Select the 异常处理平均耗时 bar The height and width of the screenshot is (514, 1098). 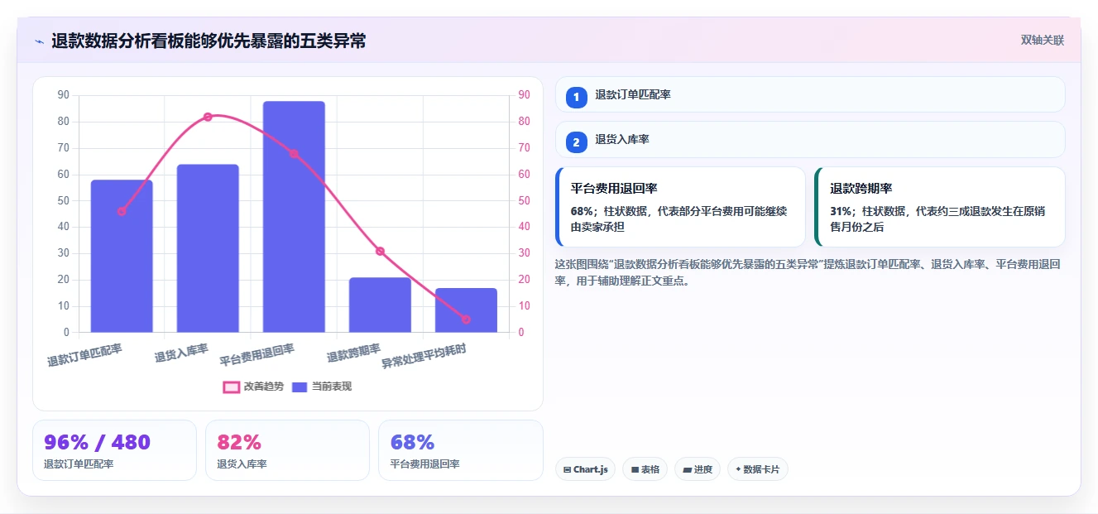coord(466,310)
